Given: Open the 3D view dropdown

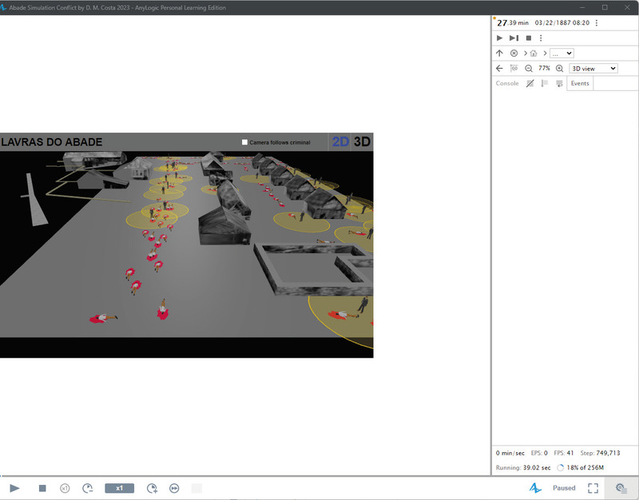Looking at the screenshot, I should (x=593, y=69).
